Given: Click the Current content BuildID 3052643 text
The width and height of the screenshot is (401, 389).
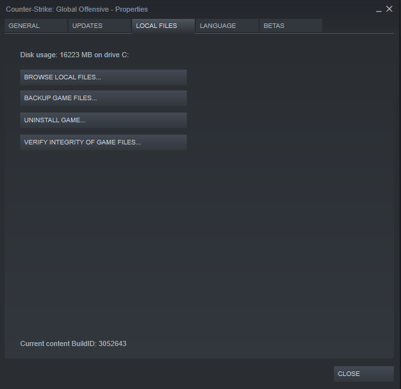Looking at the screenshot, I should (74, 343).
